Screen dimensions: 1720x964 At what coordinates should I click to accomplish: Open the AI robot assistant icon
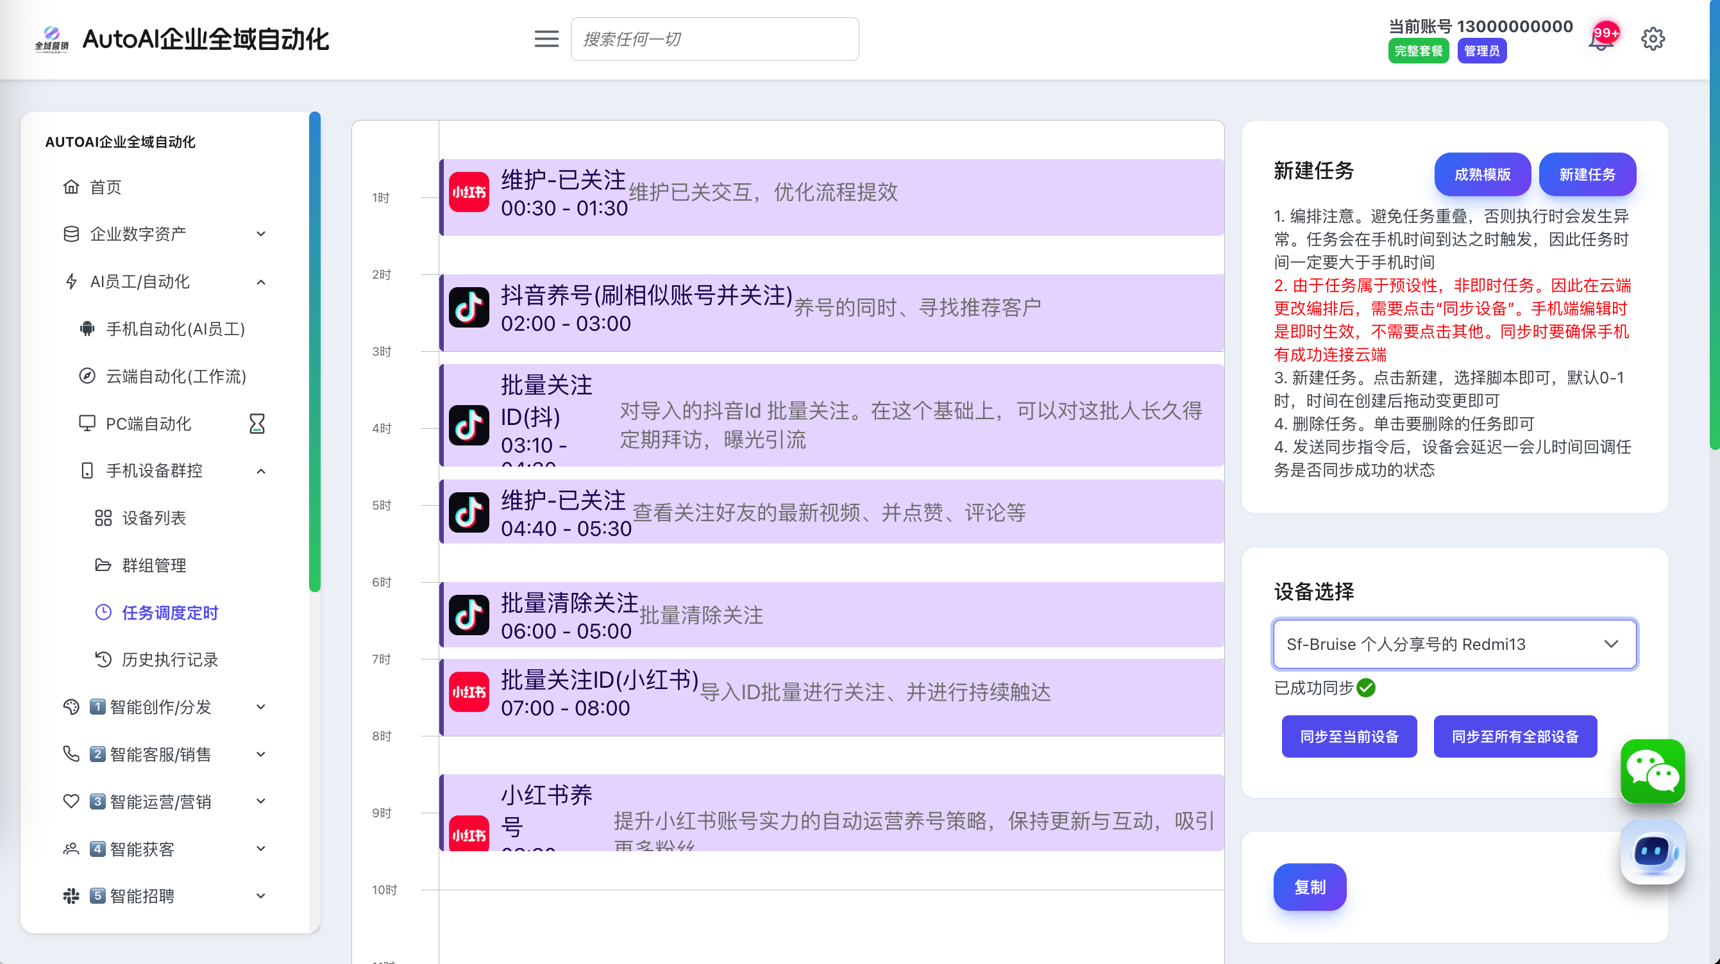(1652, 852)
